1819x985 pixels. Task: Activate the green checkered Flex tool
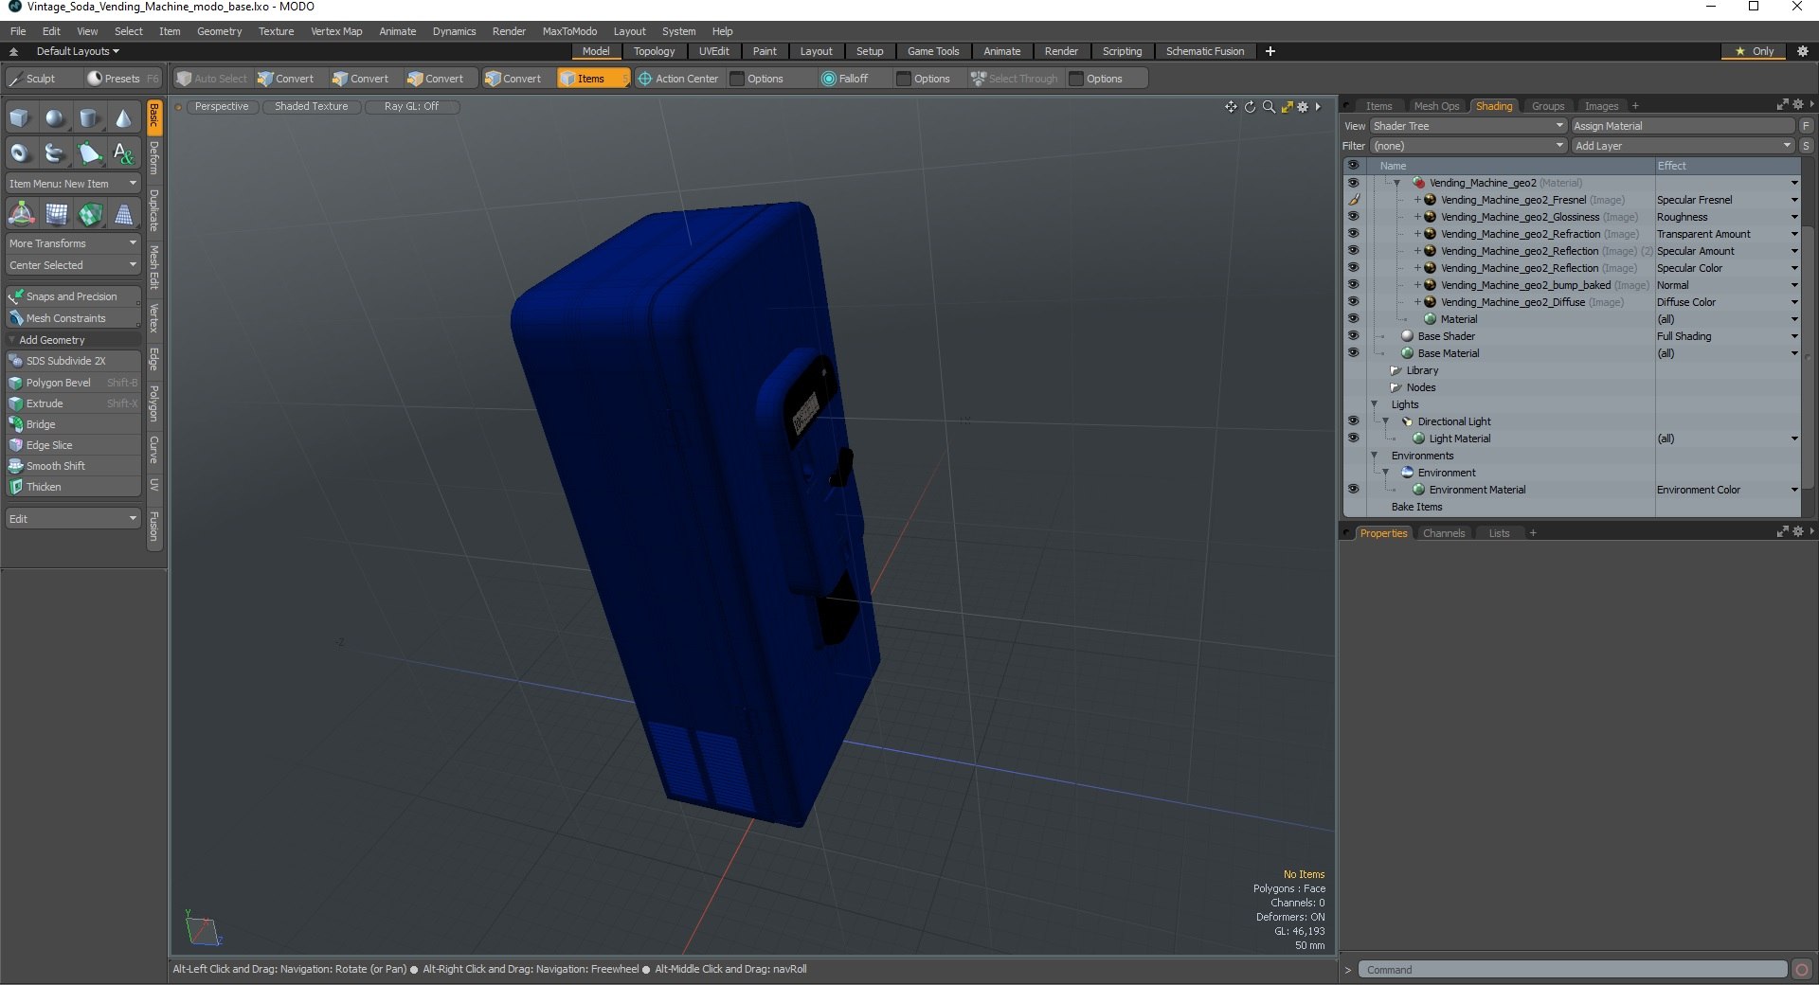[x=90, y=214]
